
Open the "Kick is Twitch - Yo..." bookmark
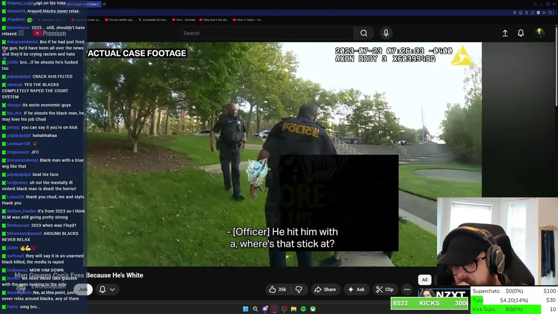(x=247, y=20)
